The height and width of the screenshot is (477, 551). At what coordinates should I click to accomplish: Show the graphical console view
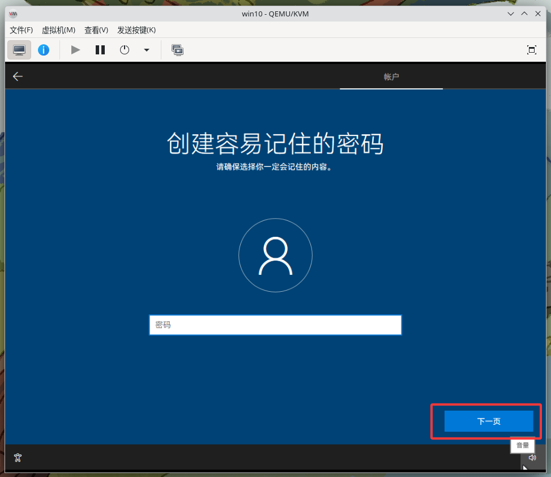pyautogui.click(x=19, y=50)
